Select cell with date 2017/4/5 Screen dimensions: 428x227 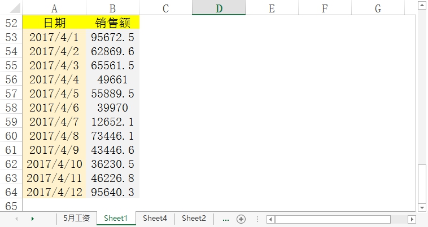pos(54,94)
